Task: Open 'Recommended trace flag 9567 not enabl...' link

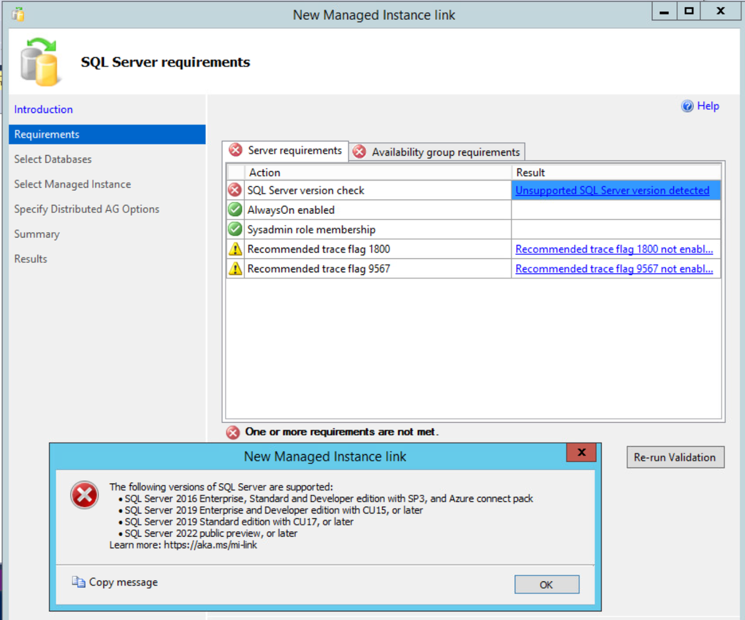Action: (x=614, y=269)
